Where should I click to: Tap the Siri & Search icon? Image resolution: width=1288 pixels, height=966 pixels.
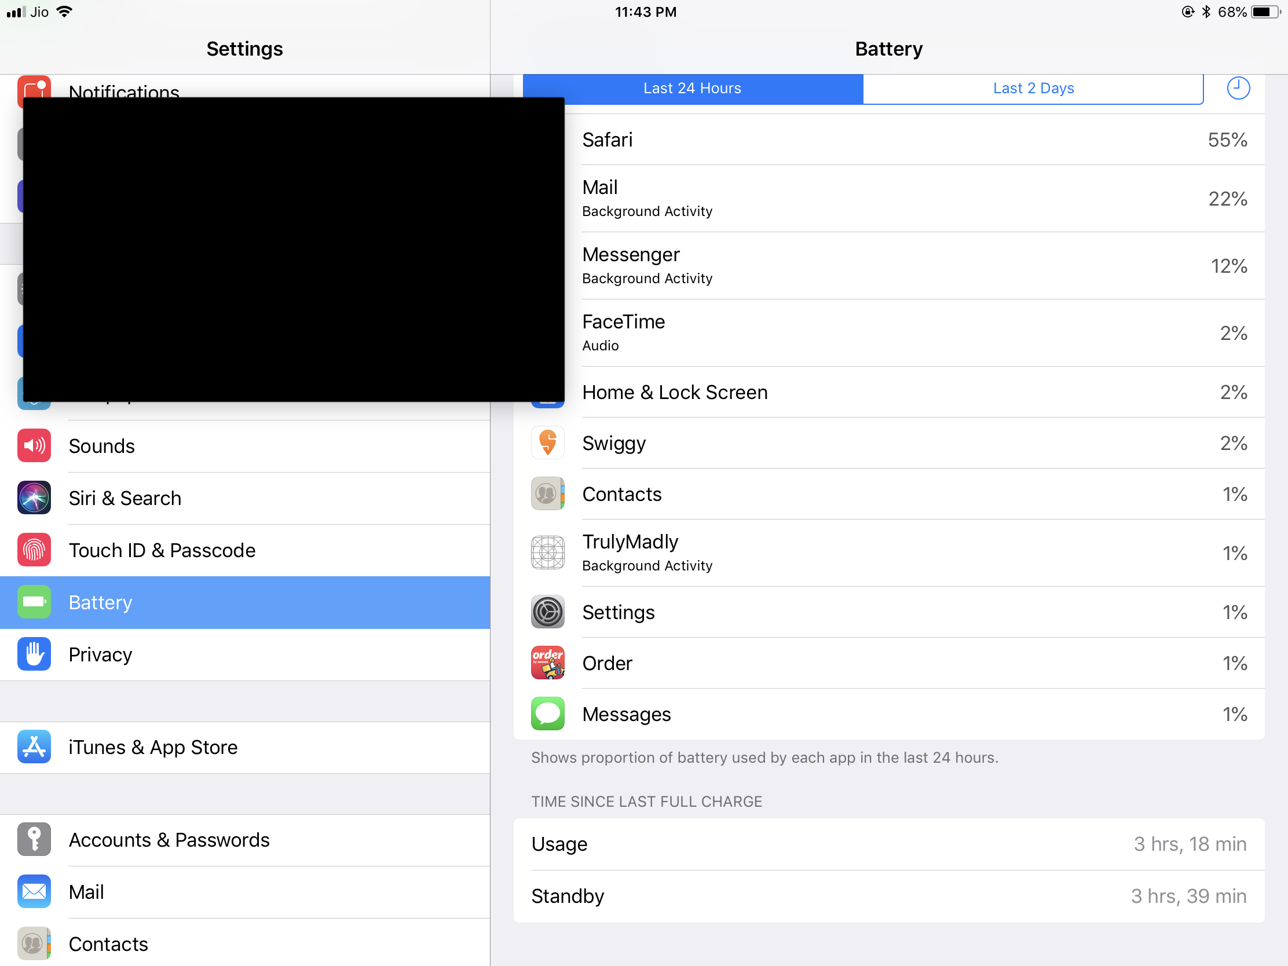point(34,498)
